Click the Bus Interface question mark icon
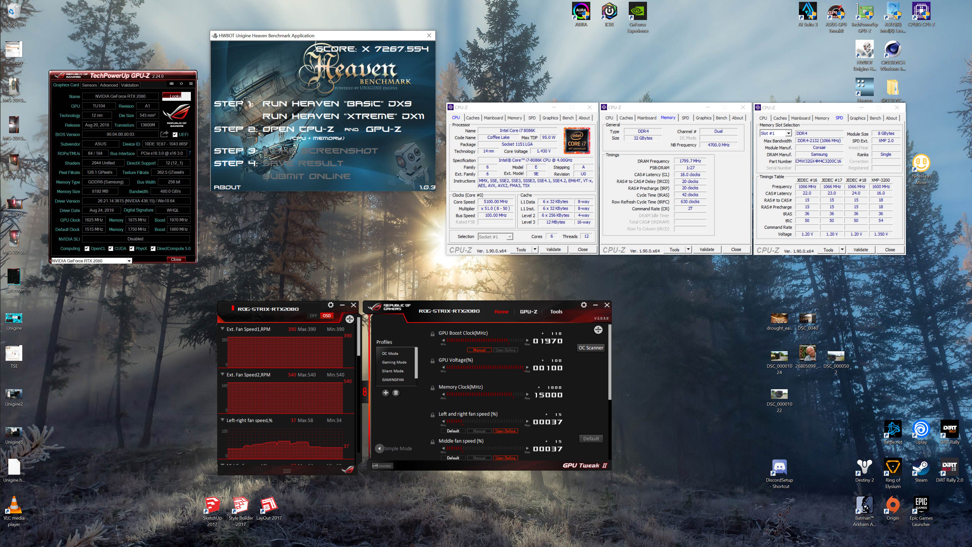 (x=189, y=153)
